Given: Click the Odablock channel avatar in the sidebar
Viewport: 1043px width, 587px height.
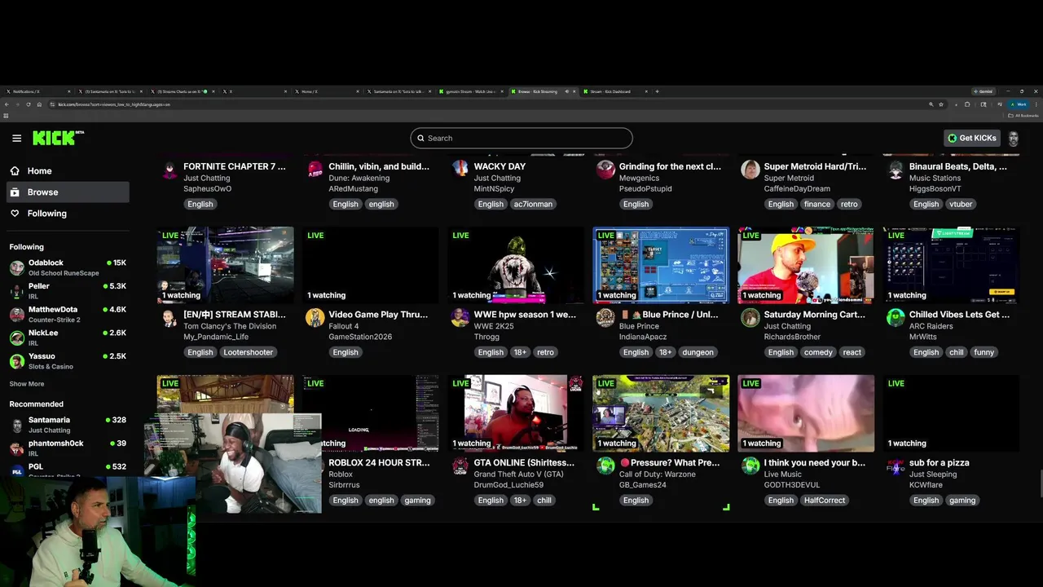Looking at the screenshot, I should (16, 267).
